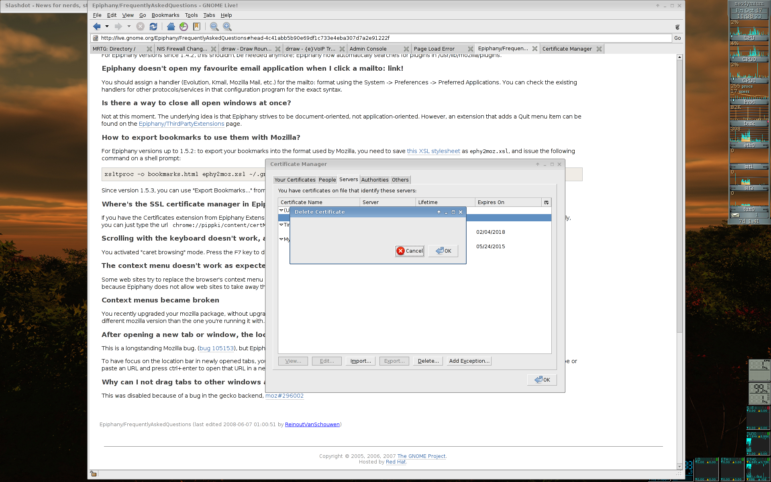Close the Admin Console tab
Image resolution: width=771 pixels, height=482 pixels.
pos(406,49)
